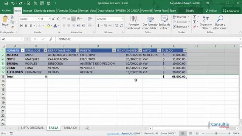Toggle align left
The image size is (242, 136).
pos(64,25)
